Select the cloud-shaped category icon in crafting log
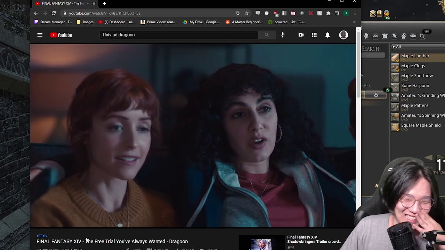This screenshot has width=445, height=250. coord(413,36)
